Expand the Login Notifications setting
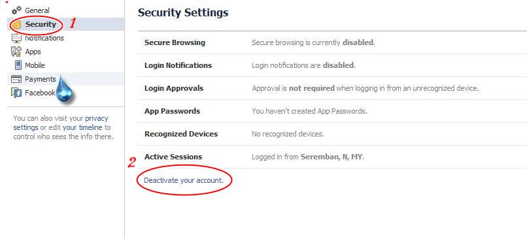This screenshot has width=527, height=239. pos(332,65)
